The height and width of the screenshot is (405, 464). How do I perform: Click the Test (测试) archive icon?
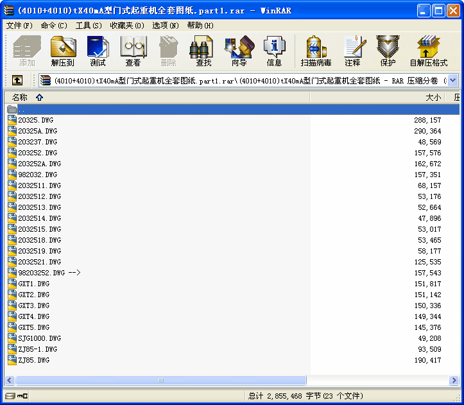[98, 51]
